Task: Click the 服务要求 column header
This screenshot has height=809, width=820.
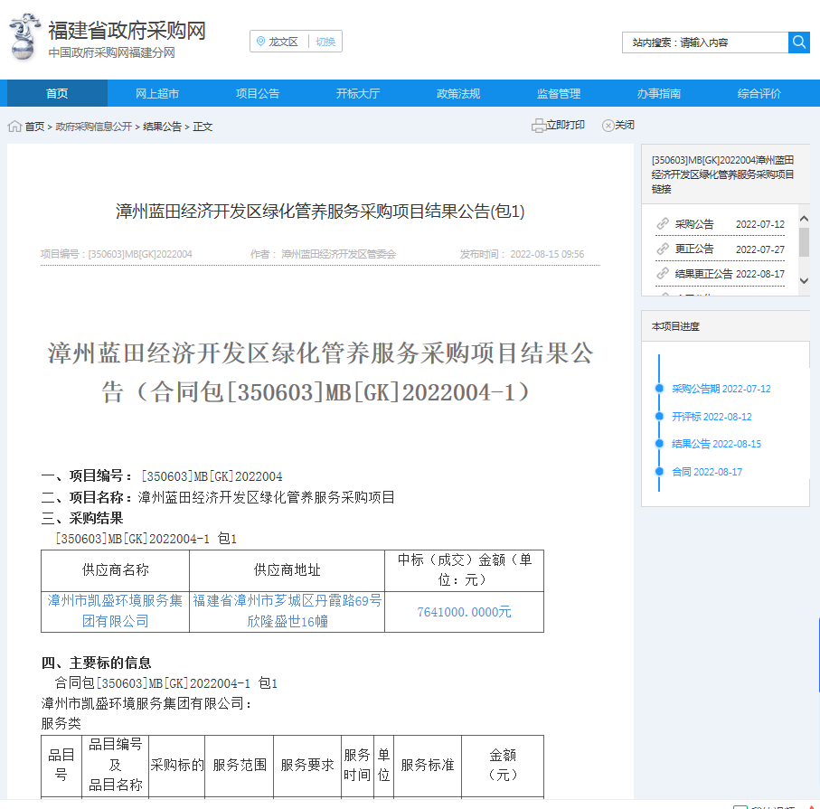Action: coord(307,765)
